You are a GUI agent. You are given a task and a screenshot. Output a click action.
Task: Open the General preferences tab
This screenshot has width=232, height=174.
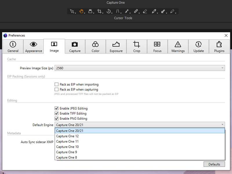13,46
